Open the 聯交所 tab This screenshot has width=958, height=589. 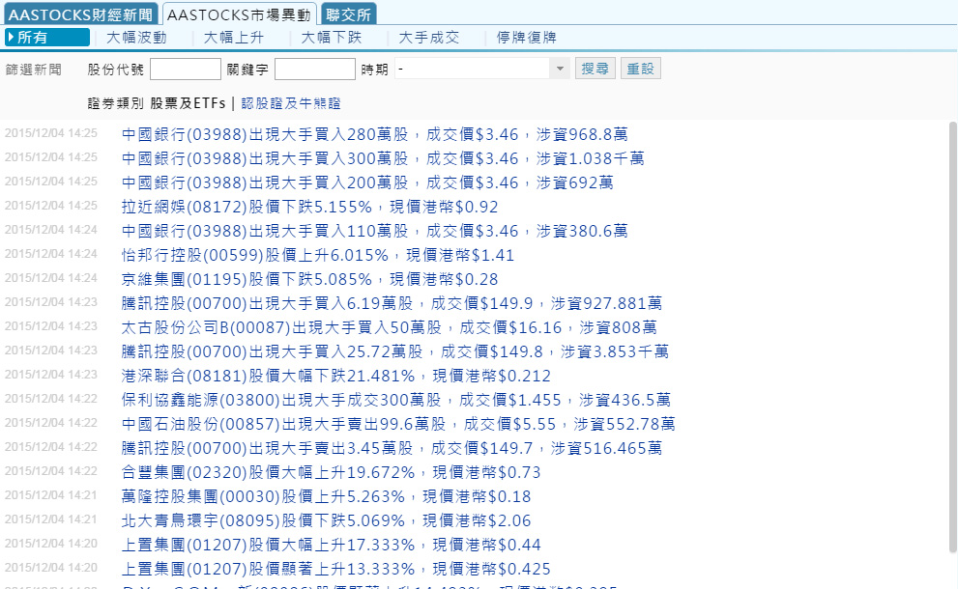[x=349, y=14]
